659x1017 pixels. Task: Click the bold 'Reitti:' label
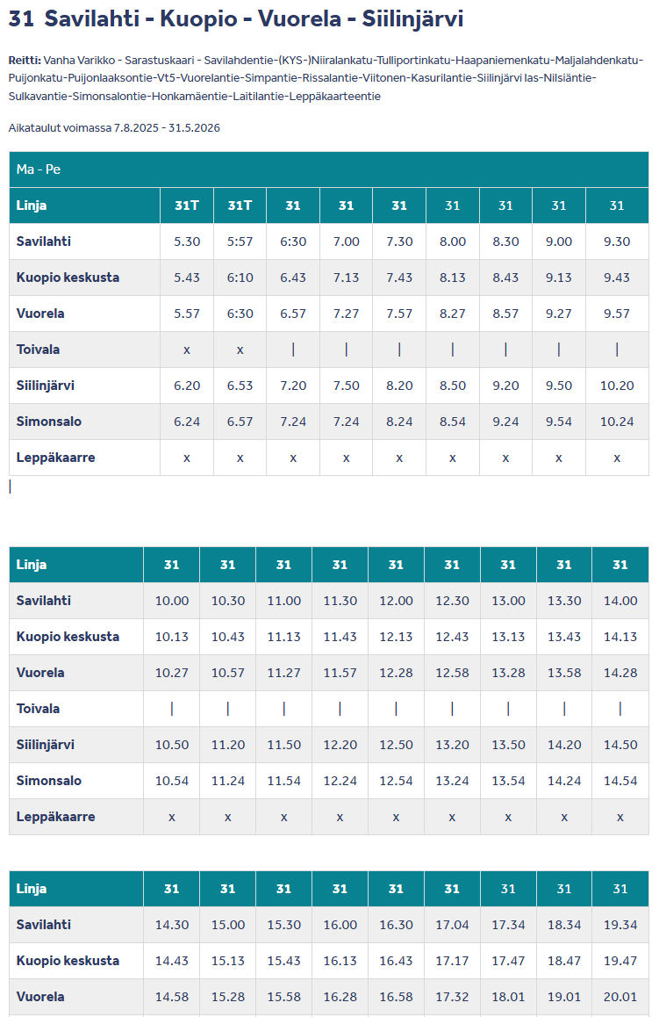point(25,60)
